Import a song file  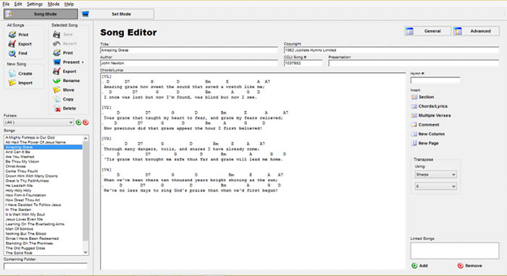point(21,83)
